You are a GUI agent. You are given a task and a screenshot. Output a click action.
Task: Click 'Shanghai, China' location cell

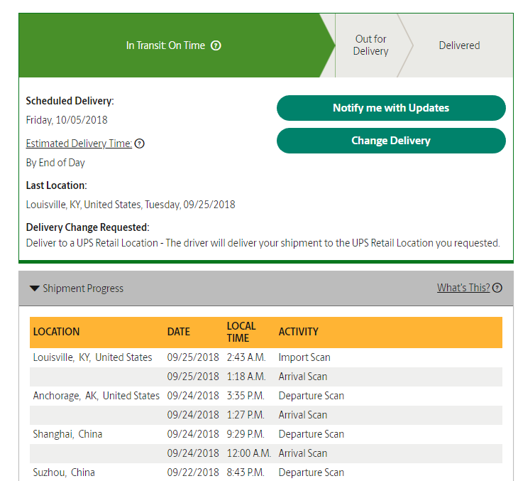(67, 434)
